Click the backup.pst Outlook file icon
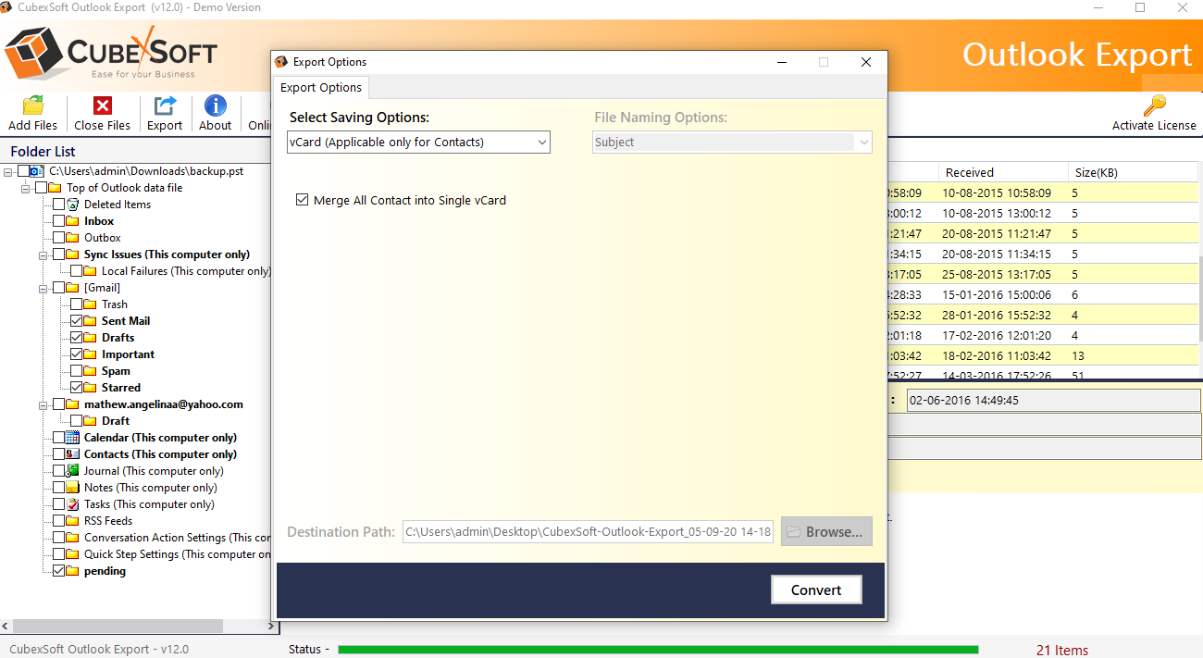 36,171
